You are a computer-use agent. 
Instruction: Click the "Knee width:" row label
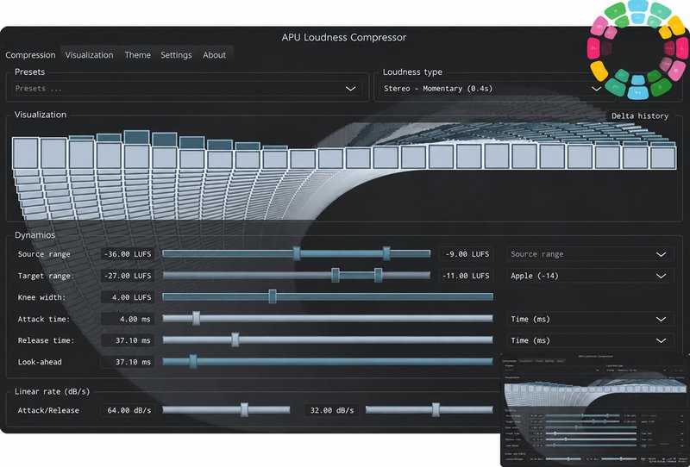41,297
